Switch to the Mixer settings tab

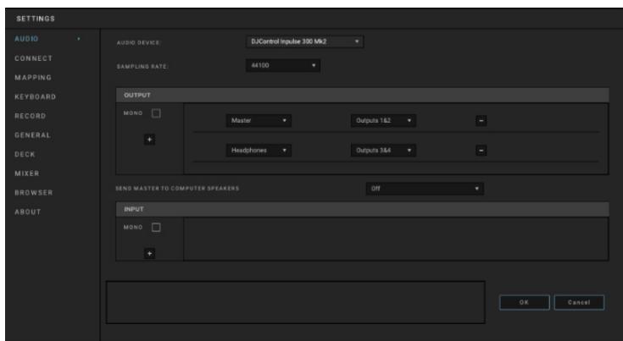point(27,173)
